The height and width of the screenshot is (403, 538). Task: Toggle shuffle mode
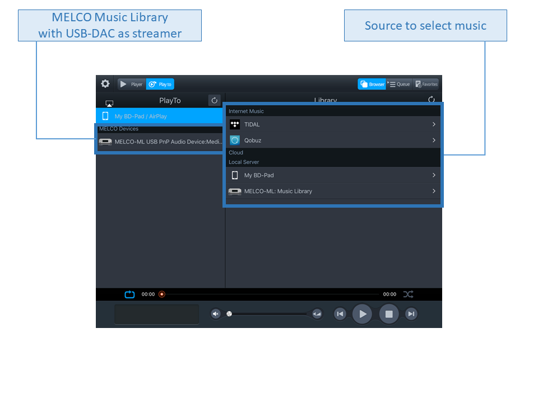409,294
